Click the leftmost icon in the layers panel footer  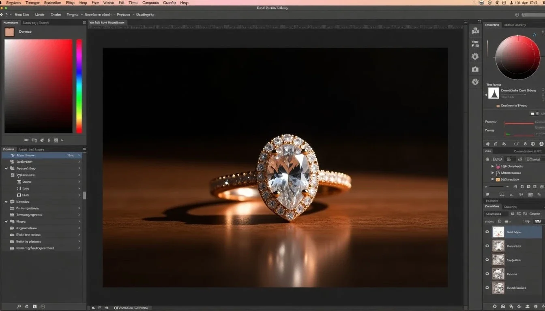[x=494, y=307]
